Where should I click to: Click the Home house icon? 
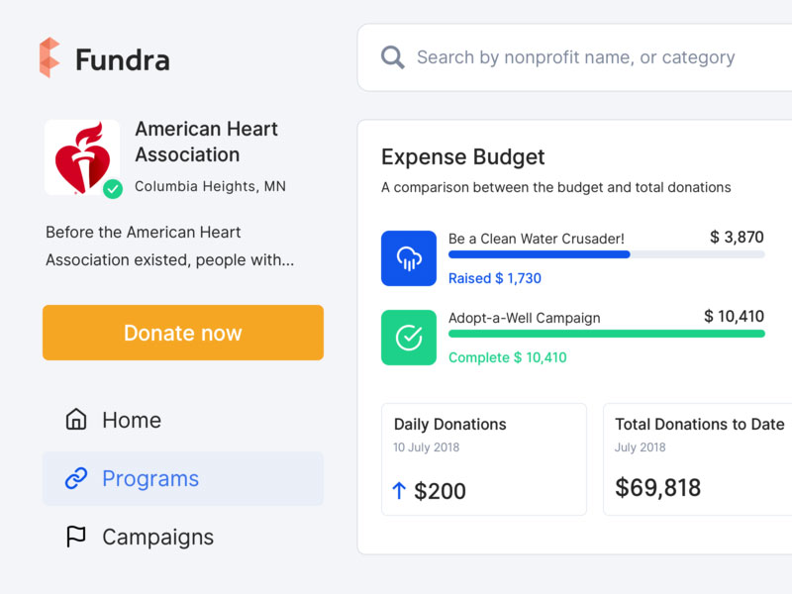coord(76,419)
